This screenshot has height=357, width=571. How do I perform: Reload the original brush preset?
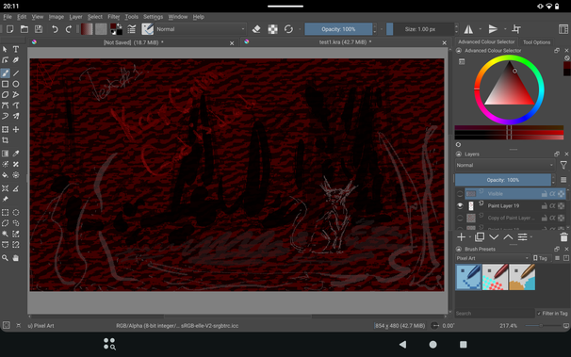pos(288,29)
